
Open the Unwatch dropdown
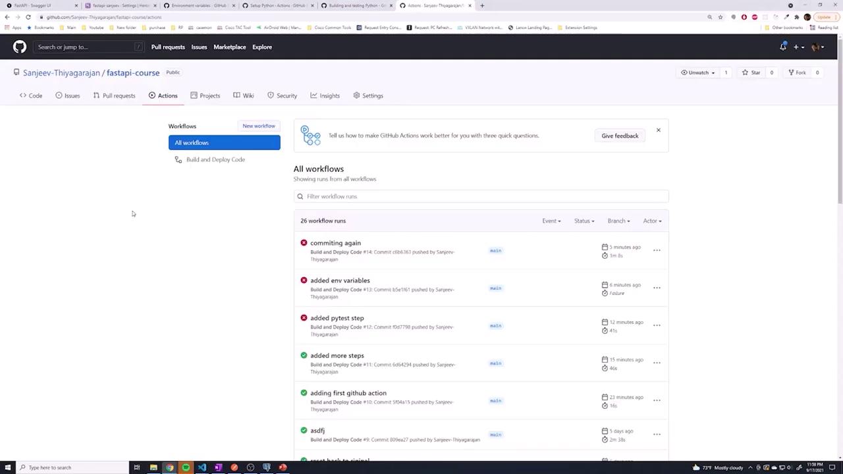pos(698,72)
